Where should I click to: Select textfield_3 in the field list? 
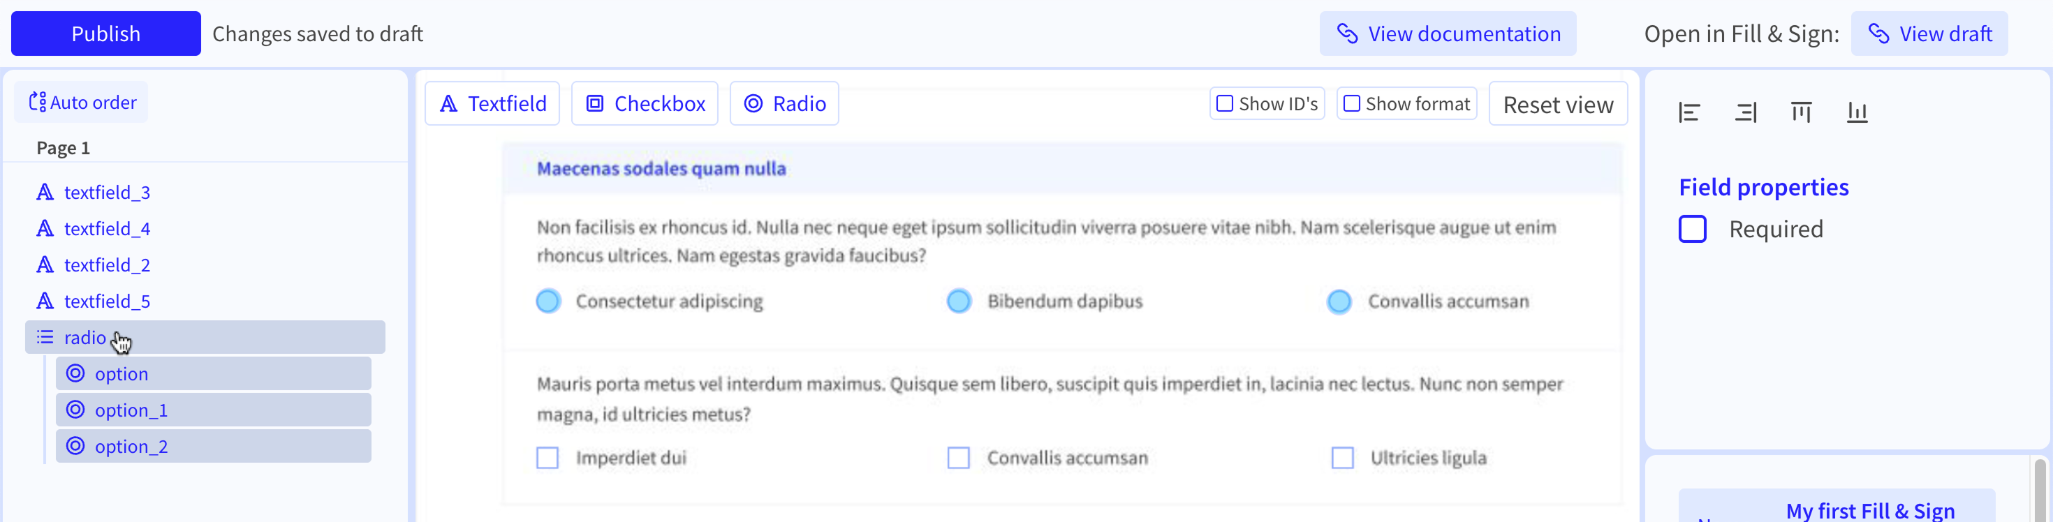[x=107, y=192]
